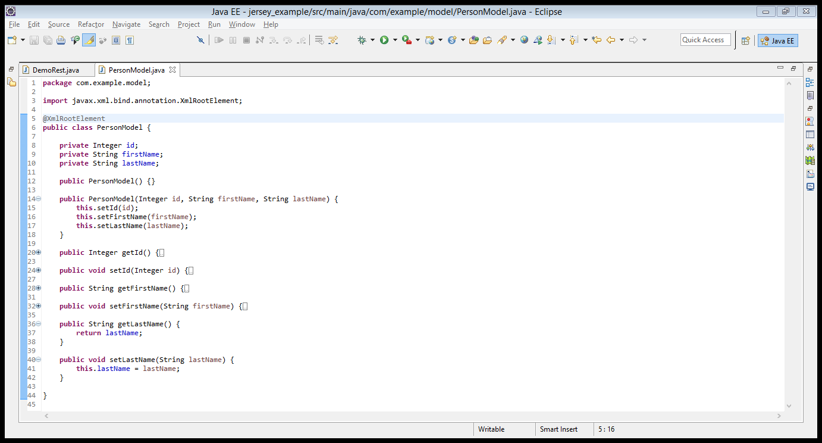Image resolution: width=822 pixels, height=443 pixels.
Task: Open the Refactor menu
Action: click(91, 24)
